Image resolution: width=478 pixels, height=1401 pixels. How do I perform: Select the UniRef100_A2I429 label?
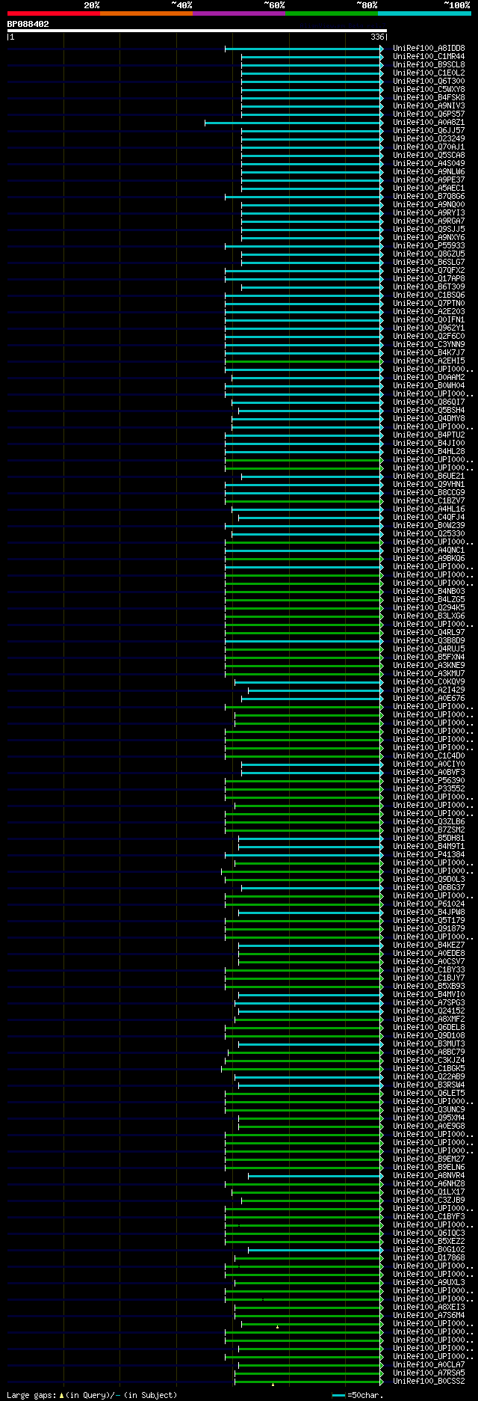point(429,690)
